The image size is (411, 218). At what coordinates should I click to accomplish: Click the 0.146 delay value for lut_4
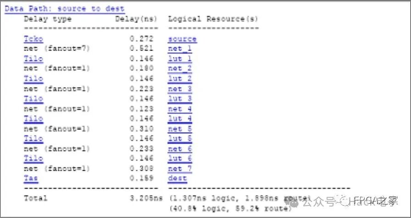(142, 118)
